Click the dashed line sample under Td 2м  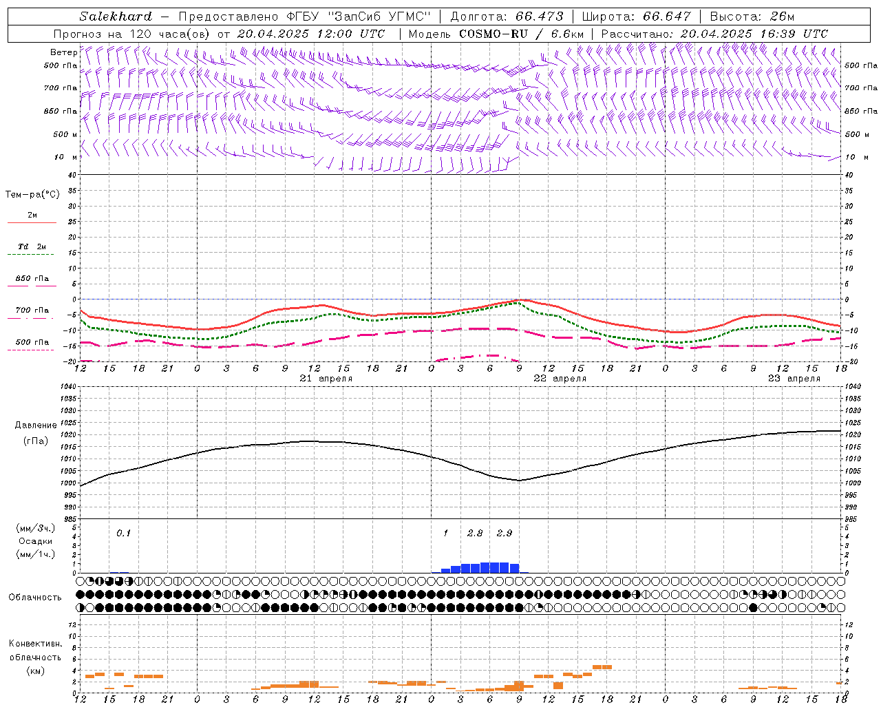click(x=30, y=255)
